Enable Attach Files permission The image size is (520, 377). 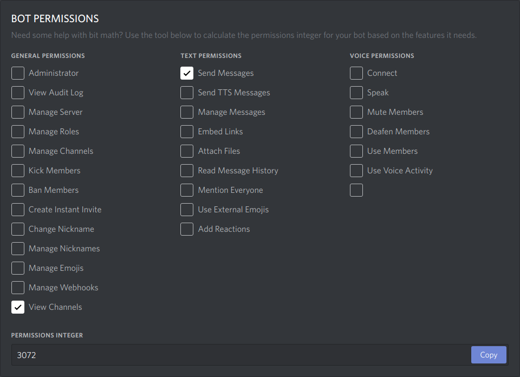[187, 151]
